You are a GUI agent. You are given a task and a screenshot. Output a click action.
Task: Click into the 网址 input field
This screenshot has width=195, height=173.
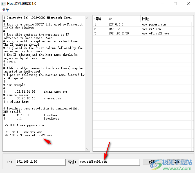tap(109, 162)
